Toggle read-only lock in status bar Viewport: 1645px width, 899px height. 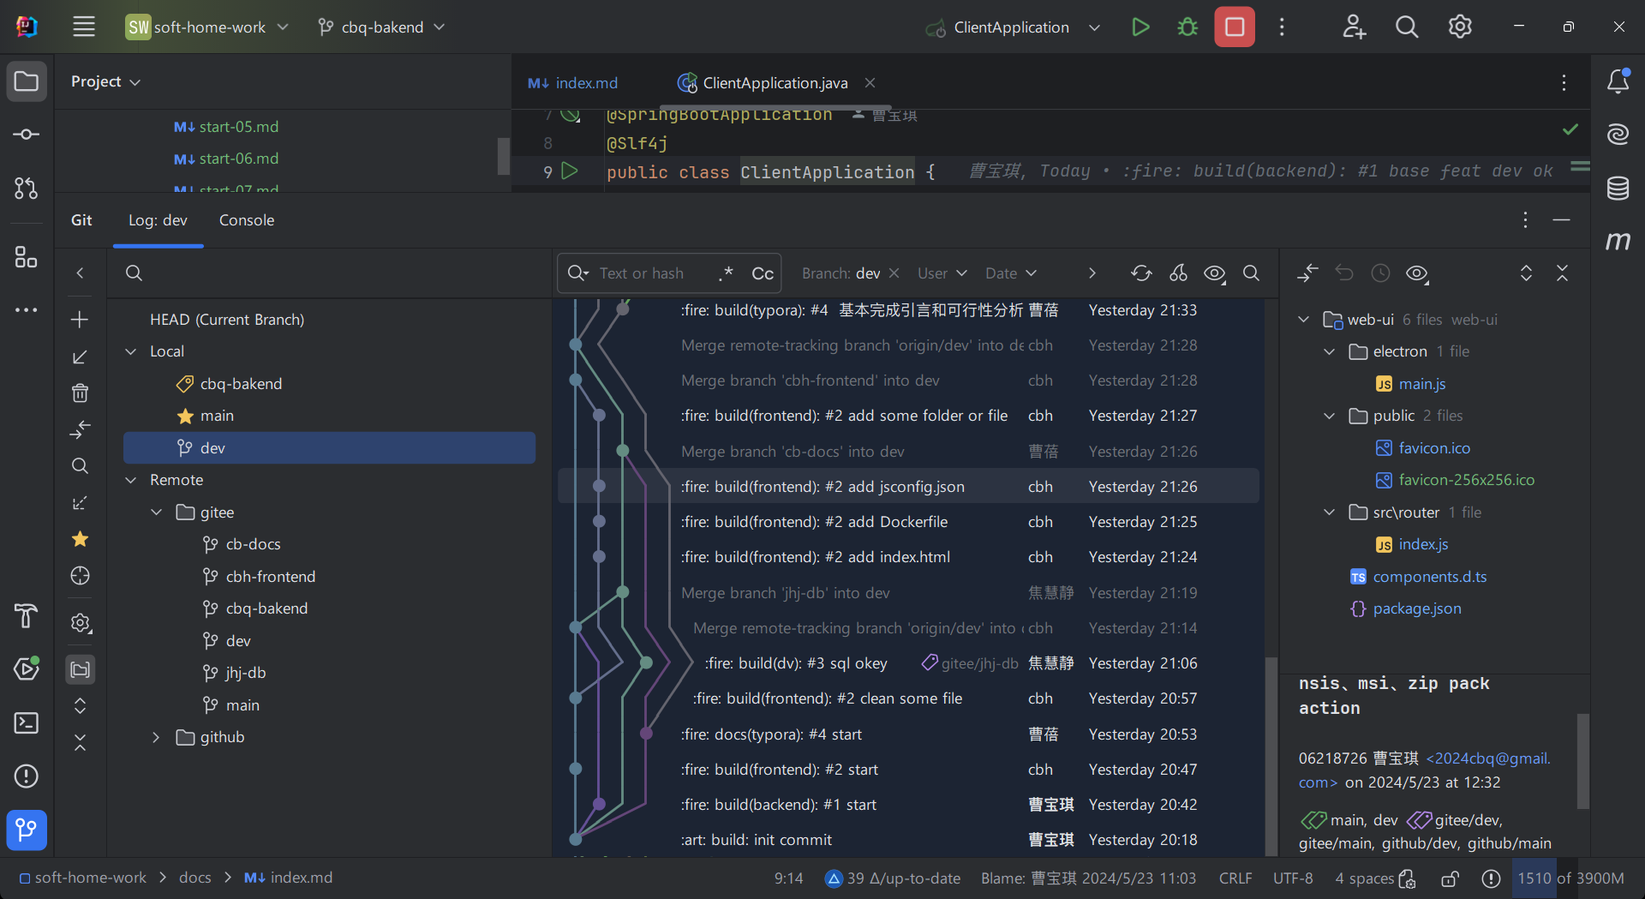(x=1450, y=878)
